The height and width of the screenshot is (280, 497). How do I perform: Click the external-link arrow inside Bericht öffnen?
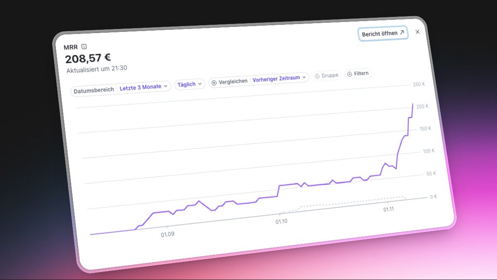[x=402, y=32]
